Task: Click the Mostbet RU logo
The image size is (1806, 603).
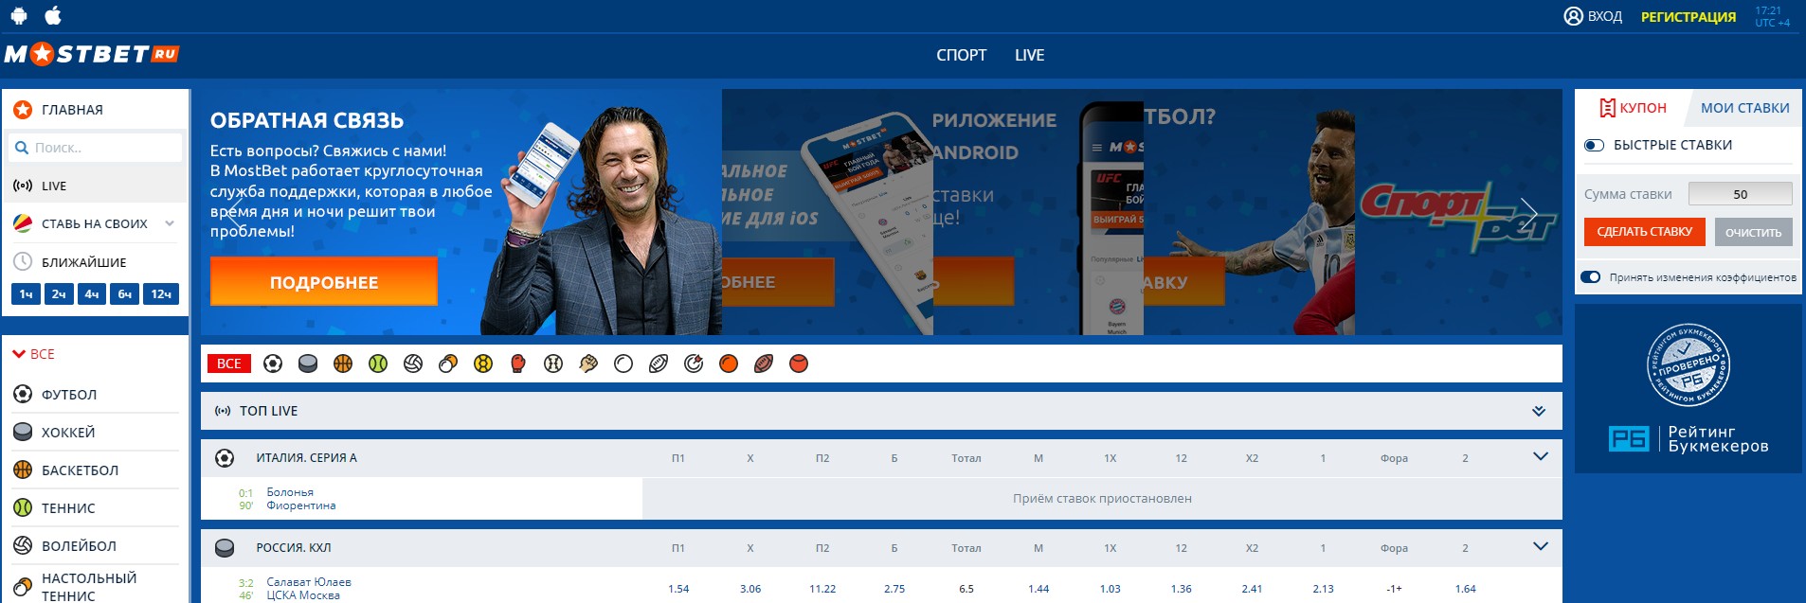Action: pos(92,54)
